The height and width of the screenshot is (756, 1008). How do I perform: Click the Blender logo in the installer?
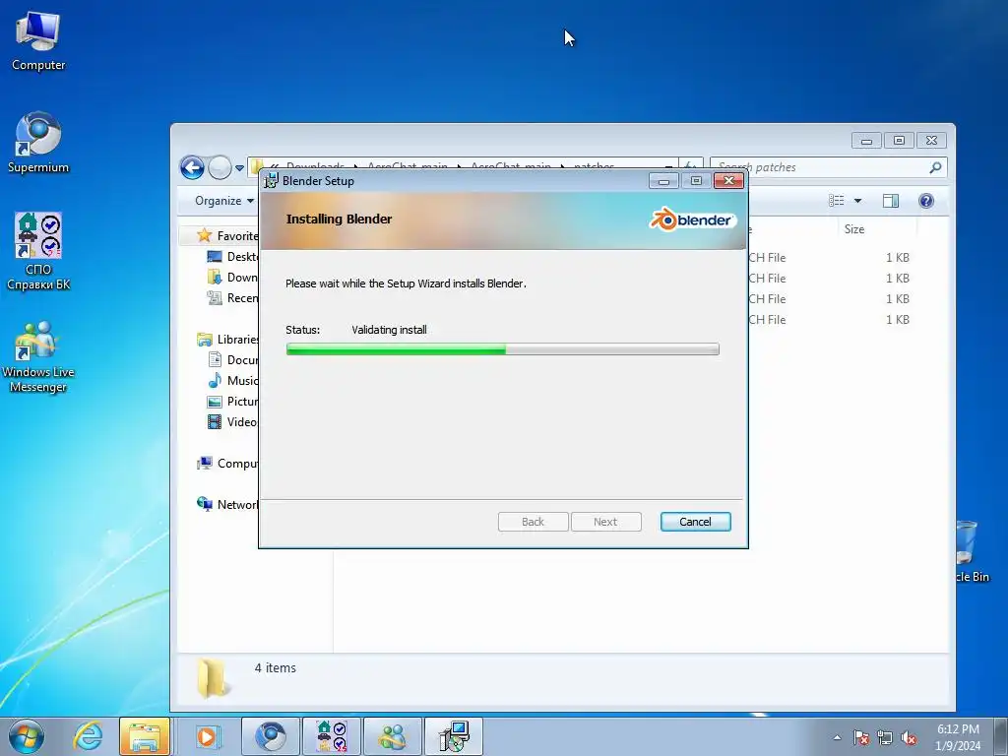pos(692,220)
